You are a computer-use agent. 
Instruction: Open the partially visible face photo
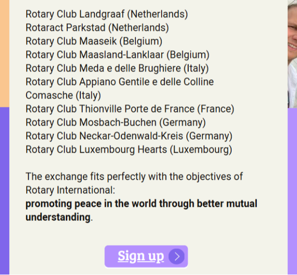(x=292, y=54)
